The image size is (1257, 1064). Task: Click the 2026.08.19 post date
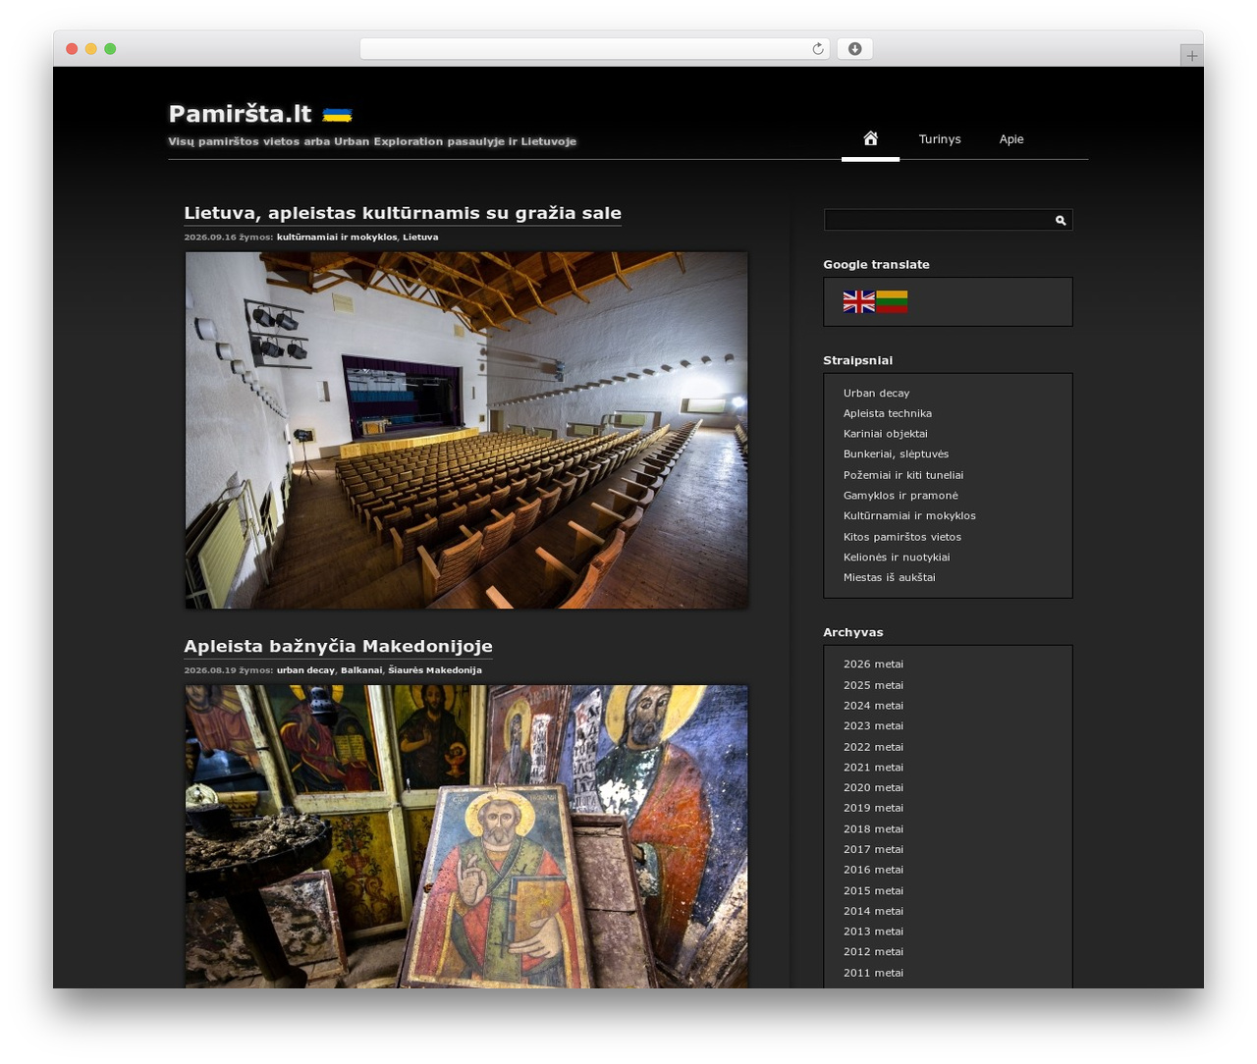point(210,670)
